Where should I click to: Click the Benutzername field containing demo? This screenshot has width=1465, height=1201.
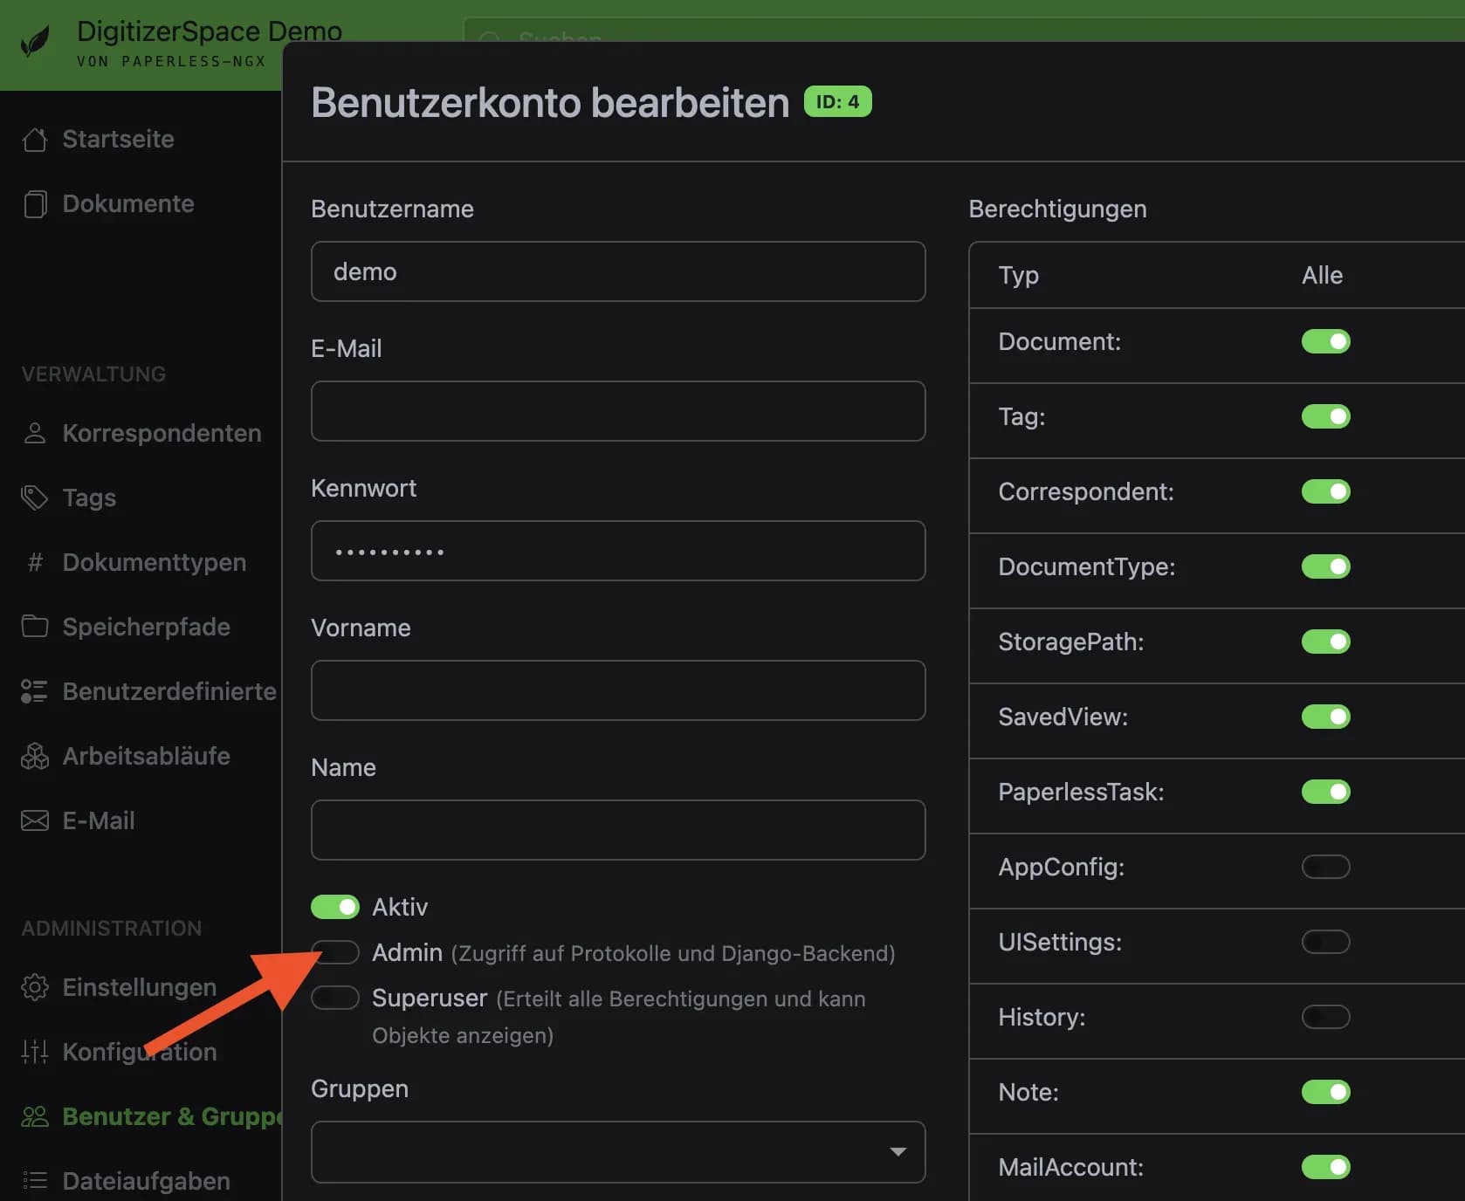[618, 271]
